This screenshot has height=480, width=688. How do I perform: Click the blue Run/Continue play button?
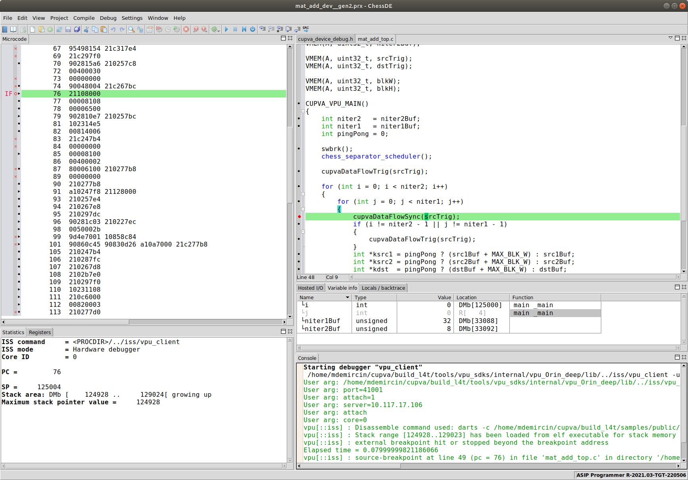coord(226,29)
